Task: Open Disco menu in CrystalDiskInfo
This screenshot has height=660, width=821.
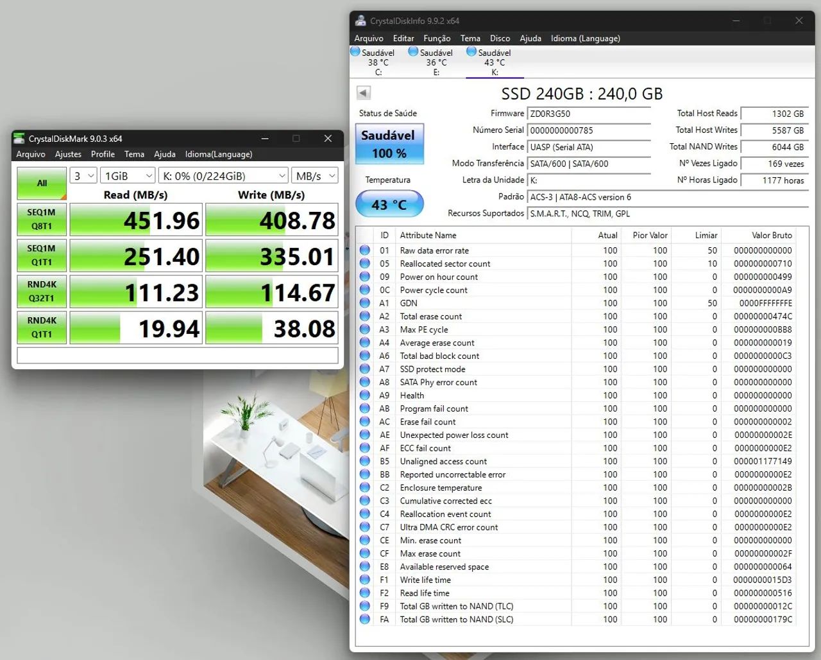Action: tap(500, 39)
